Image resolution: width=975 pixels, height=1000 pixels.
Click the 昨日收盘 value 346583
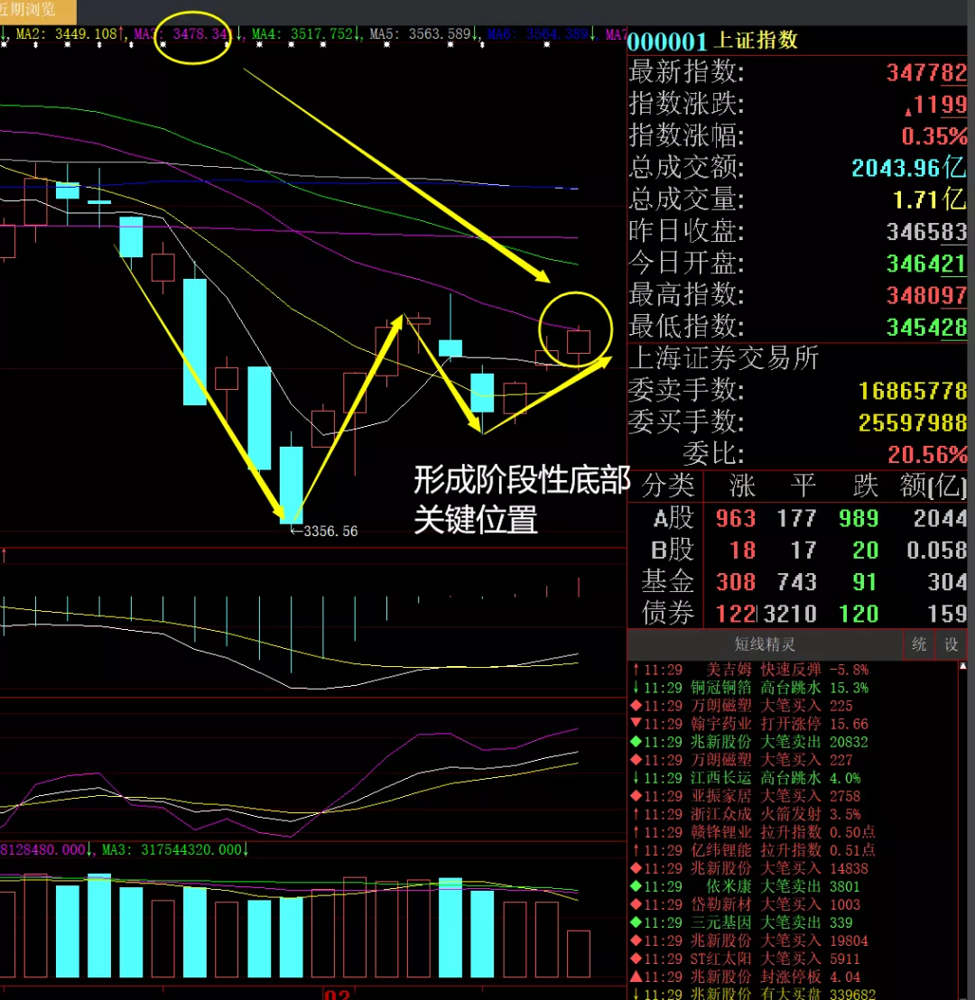[926, 232]
